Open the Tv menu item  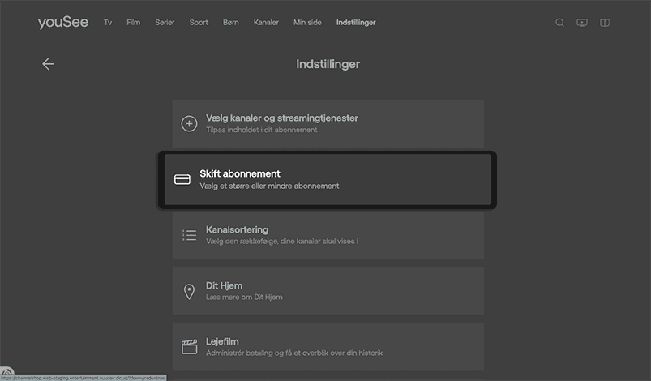pyautogui.click(x=108, y=23)
